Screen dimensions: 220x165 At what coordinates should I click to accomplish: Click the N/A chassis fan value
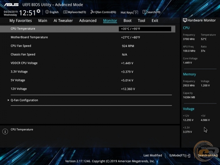point(124,55)
